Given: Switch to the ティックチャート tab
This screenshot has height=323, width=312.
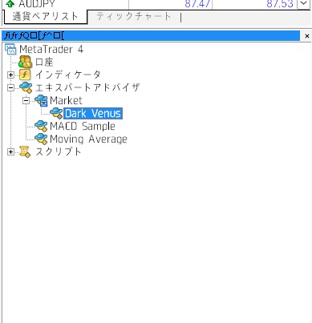Looking at the screenshot, I should pyautogui.click(x=134, y=17).
